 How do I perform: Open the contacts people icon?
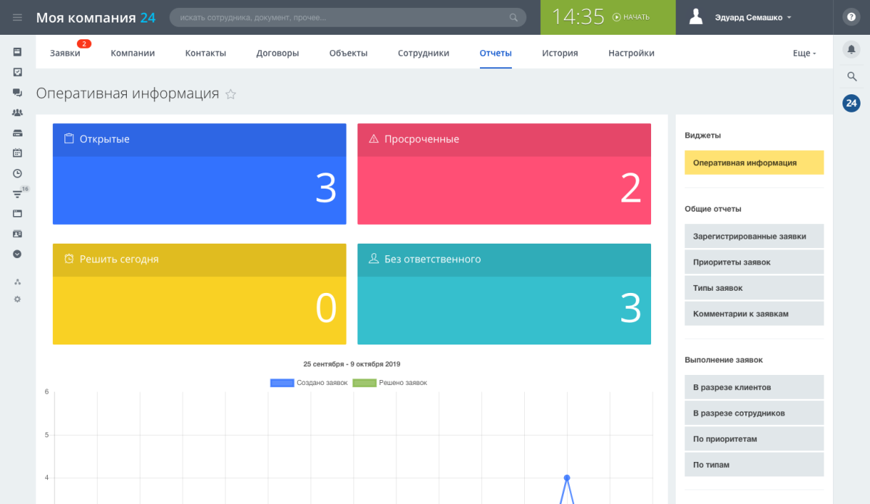(17, 112)
